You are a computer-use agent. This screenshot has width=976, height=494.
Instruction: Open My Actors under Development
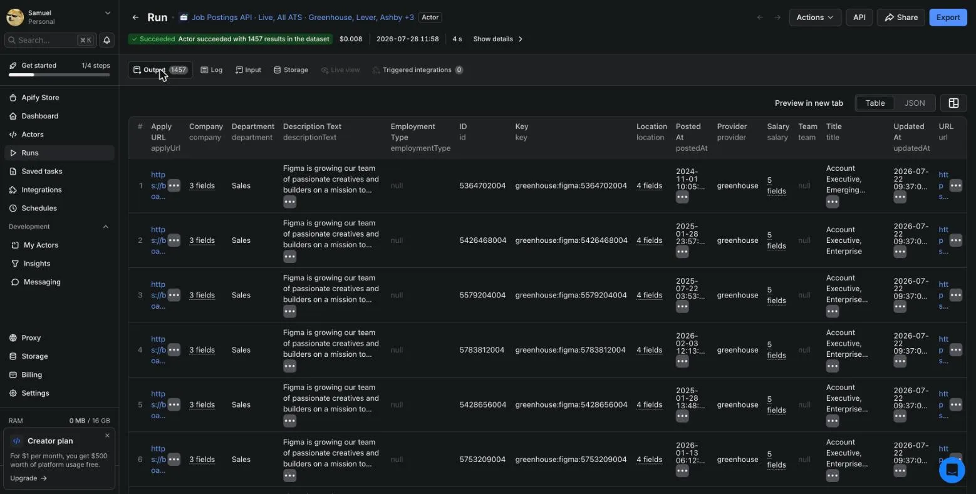[x=41, y=245]
